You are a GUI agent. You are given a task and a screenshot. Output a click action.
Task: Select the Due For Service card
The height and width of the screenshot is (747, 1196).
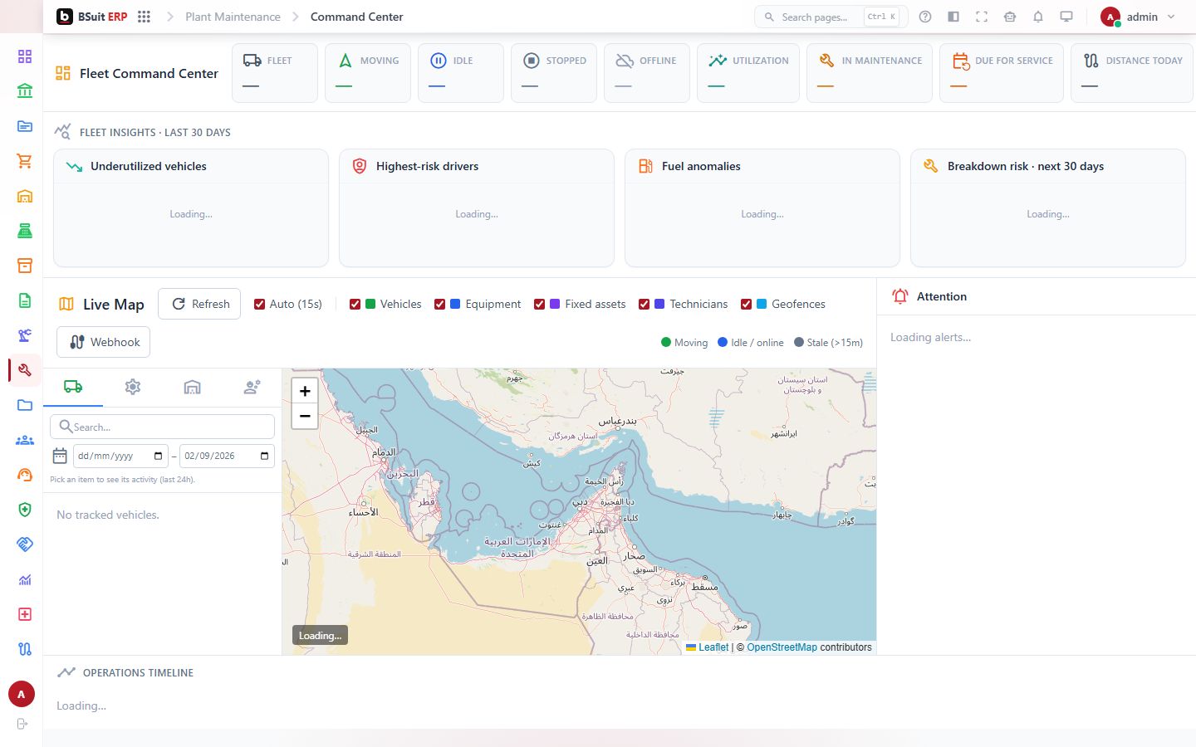click(1002, 73)
